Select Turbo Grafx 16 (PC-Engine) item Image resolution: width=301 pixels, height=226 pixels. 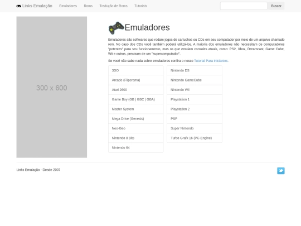pos(195,138)
